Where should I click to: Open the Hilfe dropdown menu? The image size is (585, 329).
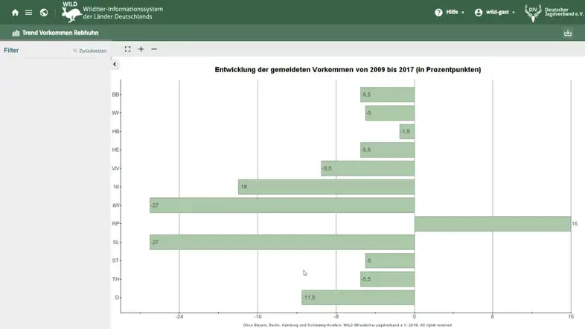[450, 13]
